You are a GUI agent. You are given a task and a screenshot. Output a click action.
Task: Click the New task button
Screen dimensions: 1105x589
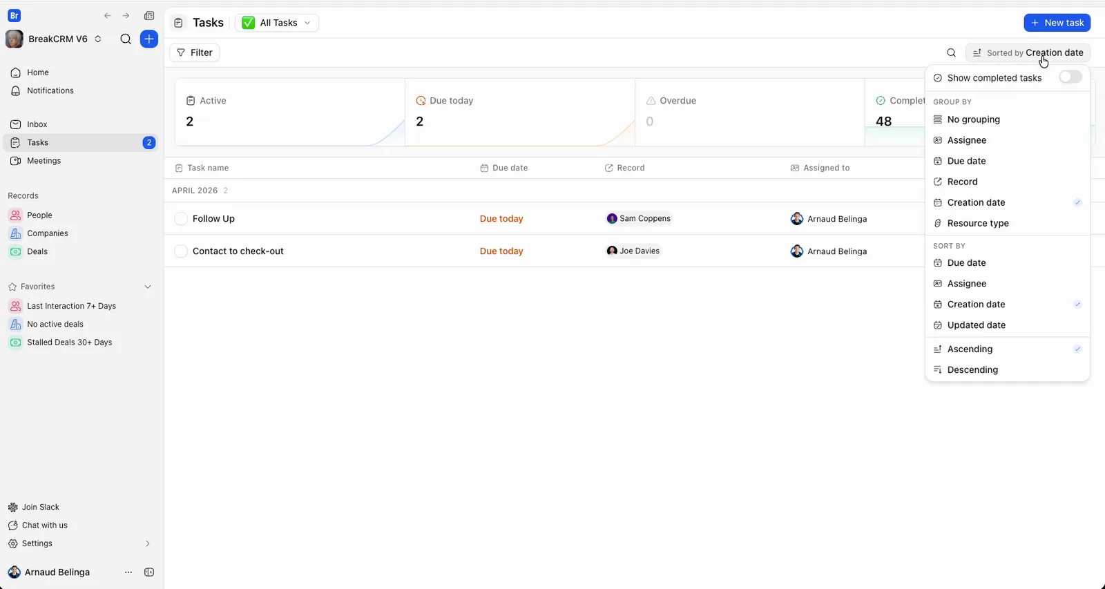(x=1057, y=23)
